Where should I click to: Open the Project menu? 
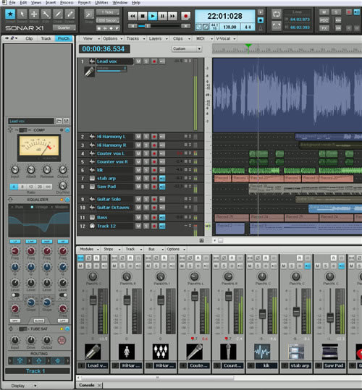coord(84,3)
